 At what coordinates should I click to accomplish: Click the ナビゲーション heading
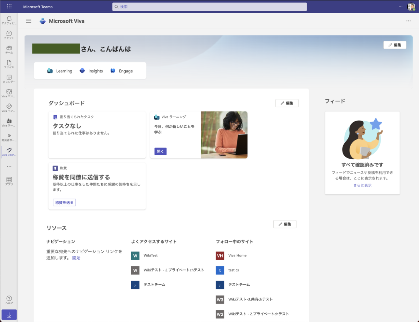tap(61, 242)
